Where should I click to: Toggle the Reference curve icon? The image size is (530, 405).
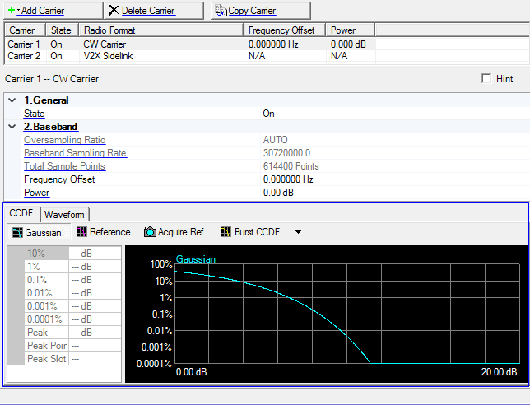tap(81, 233)
